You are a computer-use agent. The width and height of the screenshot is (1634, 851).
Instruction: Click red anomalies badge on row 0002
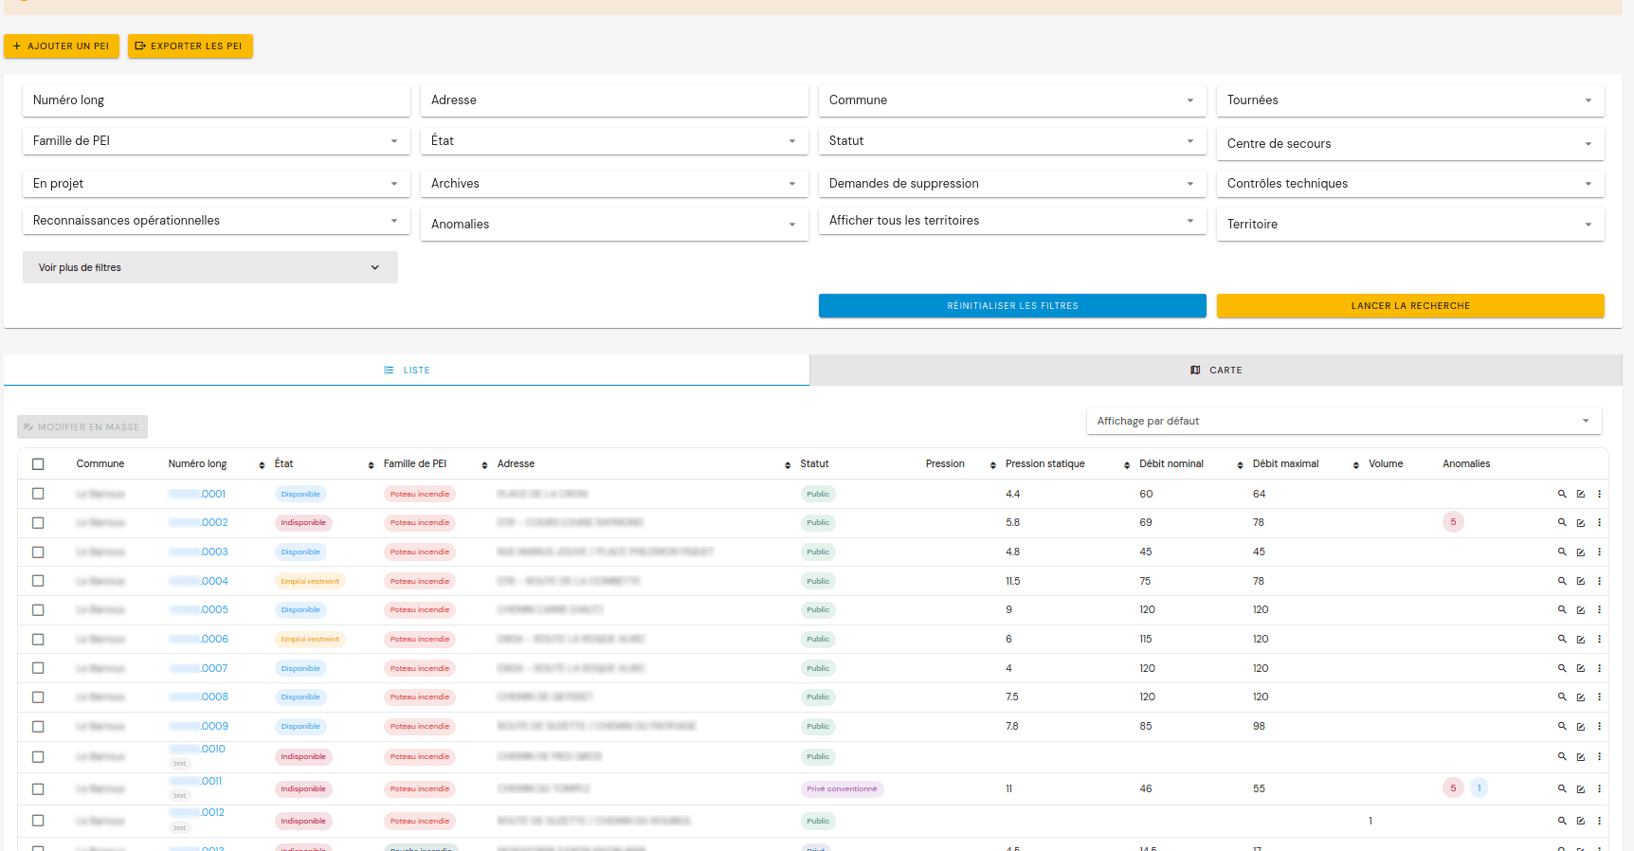1453,522
